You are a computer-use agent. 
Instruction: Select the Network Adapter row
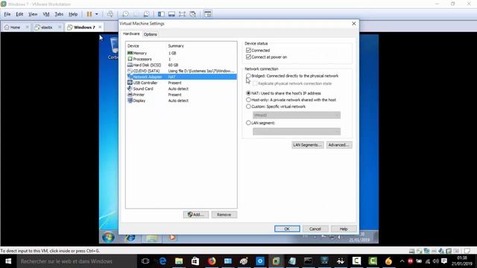[182, 77]
